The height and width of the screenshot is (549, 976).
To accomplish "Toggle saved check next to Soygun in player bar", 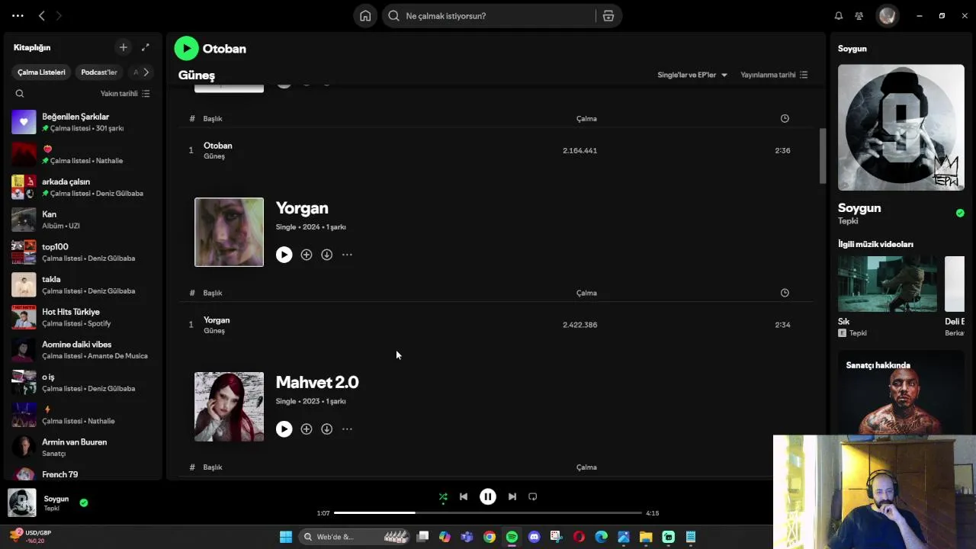I will (84, 502).
